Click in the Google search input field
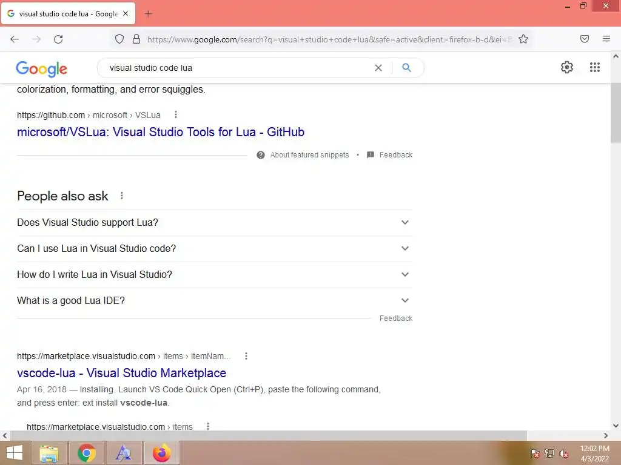This screenshot has width=621, height=465. click(x=238, y=68)
